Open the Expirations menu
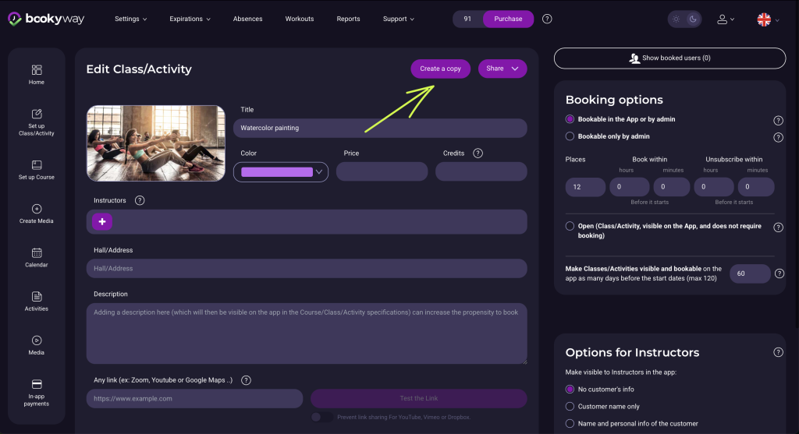 190,19
